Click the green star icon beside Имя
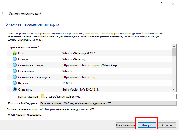The image size is (179, 130). pyautogui.click(x=15, y=53)
